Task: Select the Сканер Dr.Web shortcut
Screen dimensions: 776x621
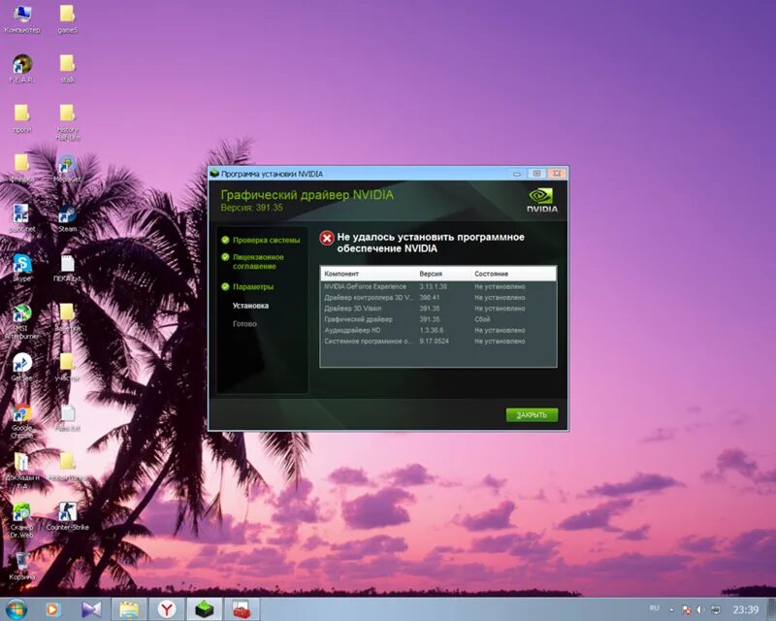Action: click(x=21, y=520)
